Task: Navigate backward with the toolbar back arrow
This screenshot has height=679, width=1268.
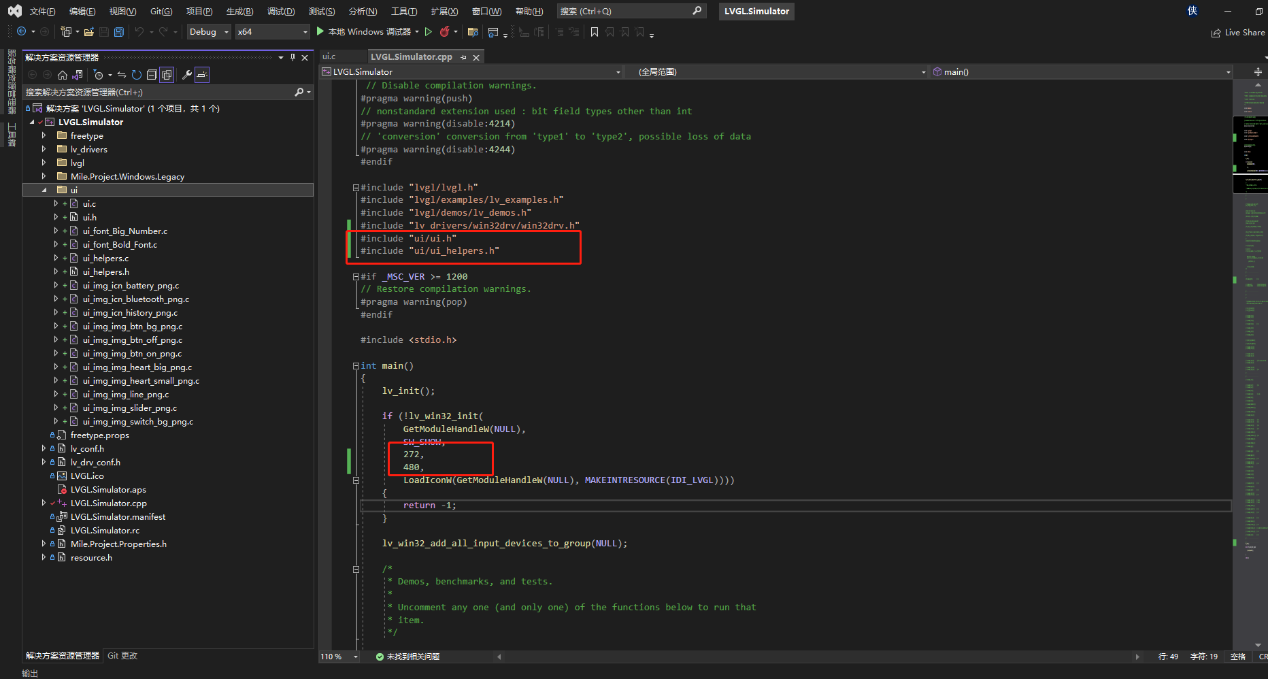Action: [21, 31]
